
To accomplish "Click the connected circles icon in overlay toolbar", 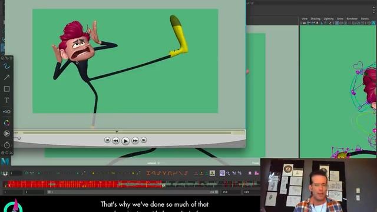I will (x=6, y=111).
